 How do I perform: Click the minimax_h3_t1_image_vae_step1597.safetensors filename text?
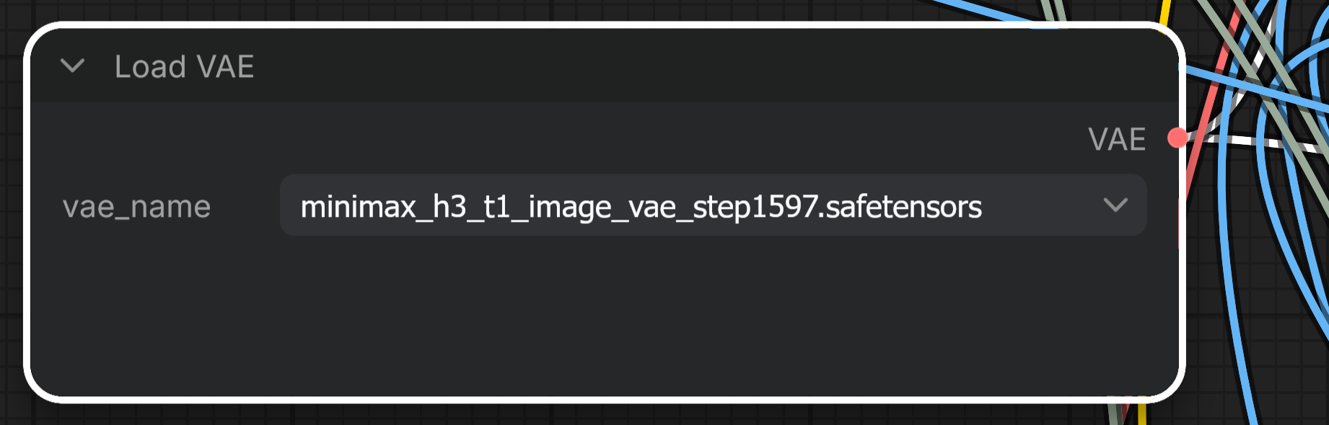pos(641,207)
